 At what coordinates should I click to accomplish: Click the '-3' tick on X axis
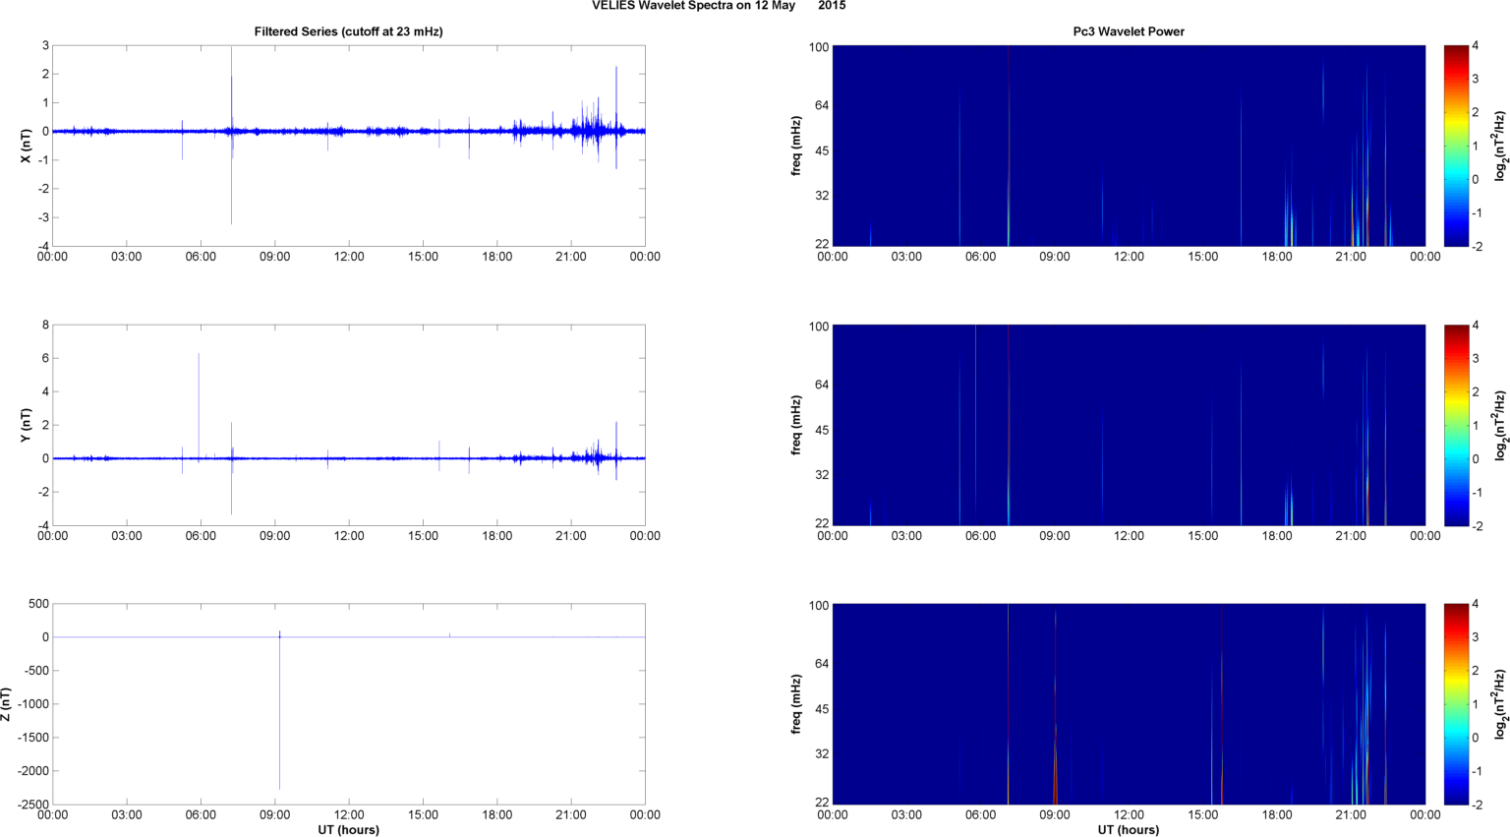42,217
